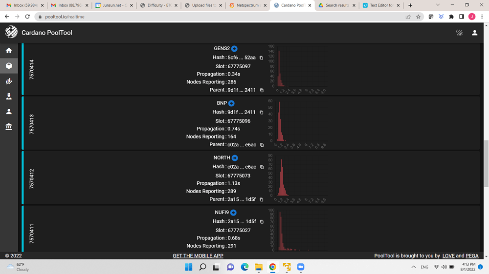The height and width of the screenshot is (274, 489).
Task: Copy the hash 5cf6 ... 52aa
Action: click(x=261, y=58)
